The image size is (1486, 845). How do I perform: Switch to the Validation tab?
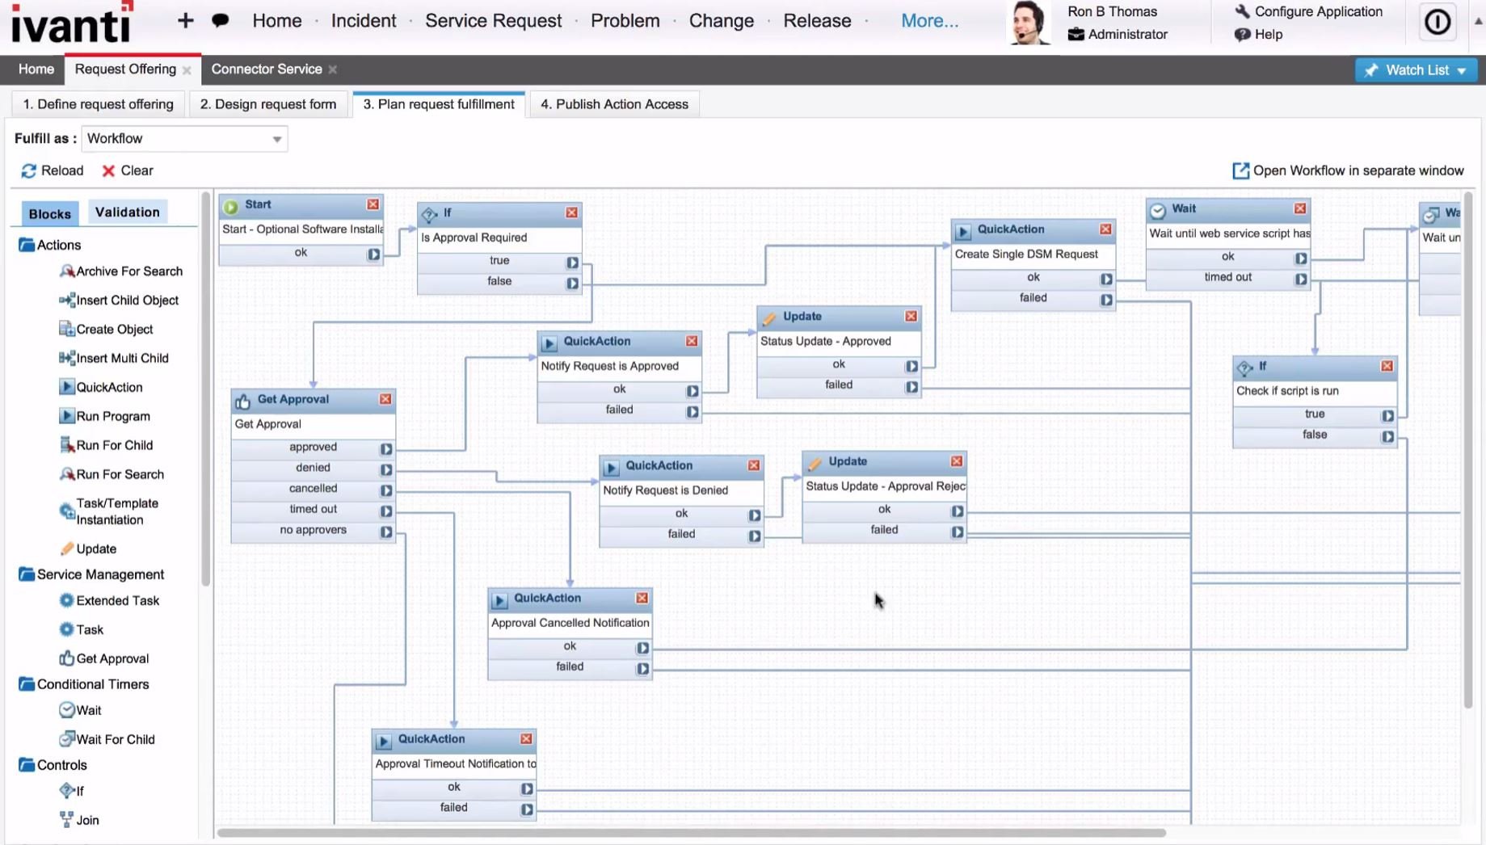127,212
